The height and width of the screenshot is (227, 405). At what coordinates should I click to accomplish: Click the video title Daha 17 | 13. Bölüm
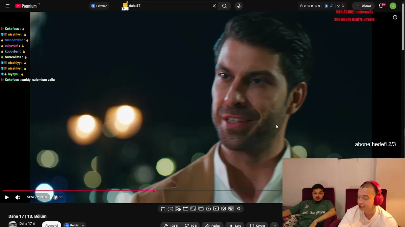(28, 216)
